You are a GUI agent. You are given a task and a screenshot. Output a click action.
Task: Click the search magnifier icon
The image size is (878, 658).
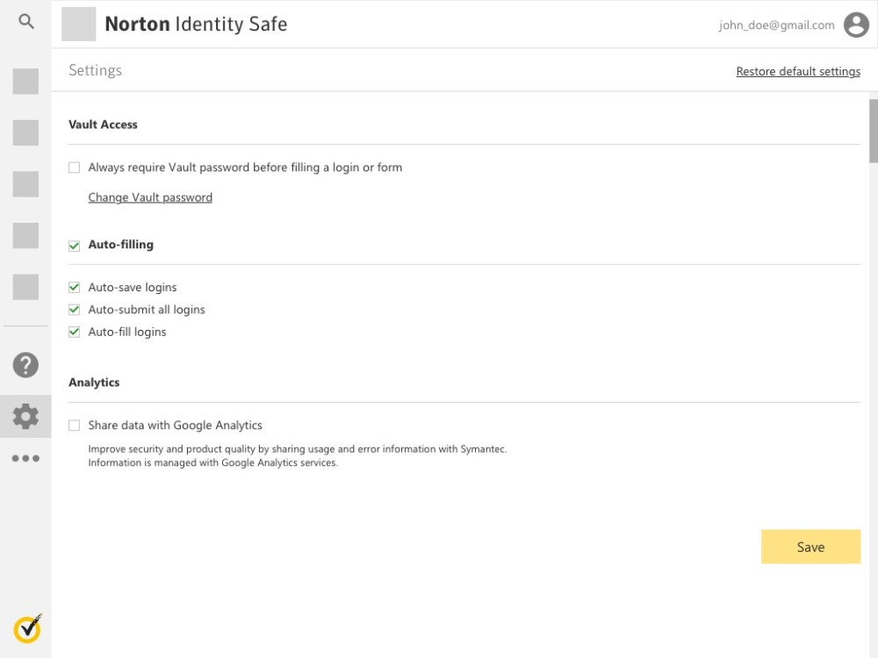[x=26, y=22]
